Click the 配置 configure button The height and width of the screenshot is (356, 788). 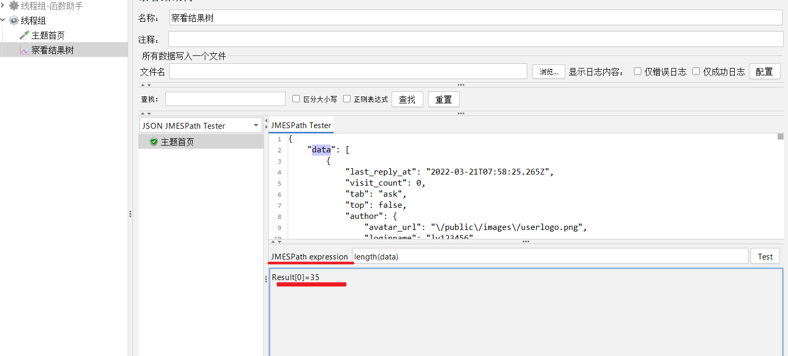(x=764, y=72)
